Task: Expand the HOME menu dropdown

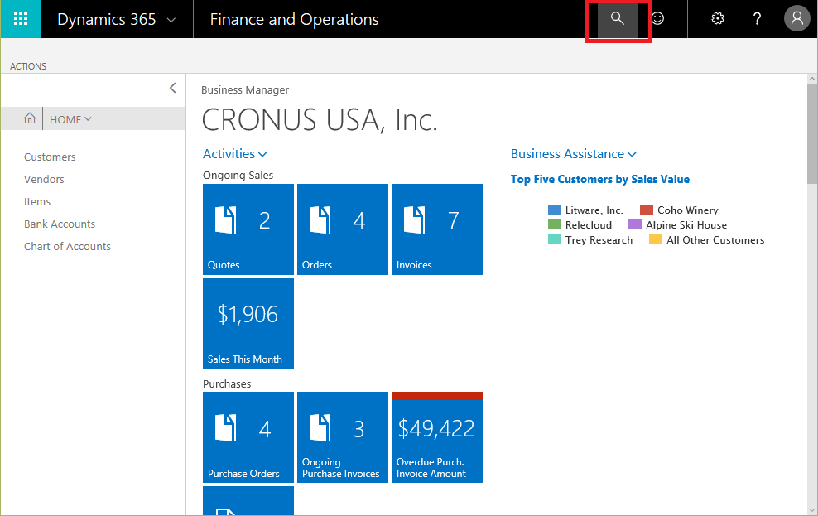Action: coord(70,119)
